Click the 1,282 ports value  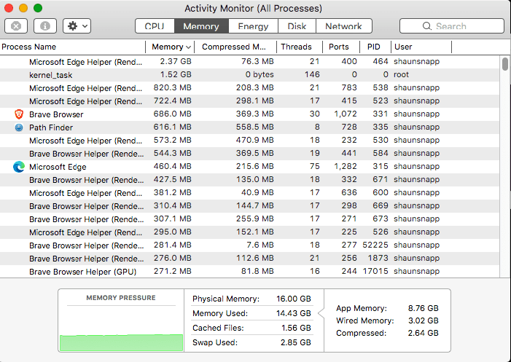click(x=346, y=166)
